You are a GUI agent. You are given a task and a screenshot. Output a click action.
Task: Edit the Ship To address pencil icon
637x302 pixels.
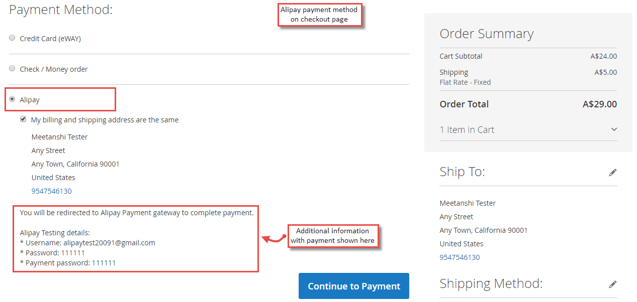[x=612, y=173]
